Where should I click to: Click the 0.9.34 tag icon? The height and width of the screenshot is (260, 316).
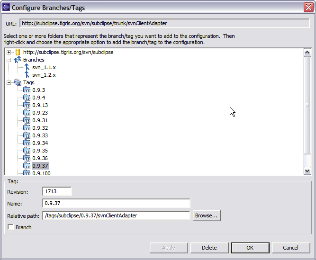(27, 143)
